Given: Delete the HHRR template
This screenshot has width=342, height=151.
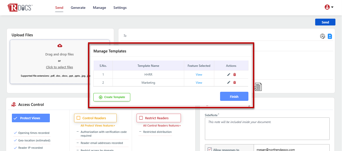Looking at the screenshot, I should (x=234, y=75).
